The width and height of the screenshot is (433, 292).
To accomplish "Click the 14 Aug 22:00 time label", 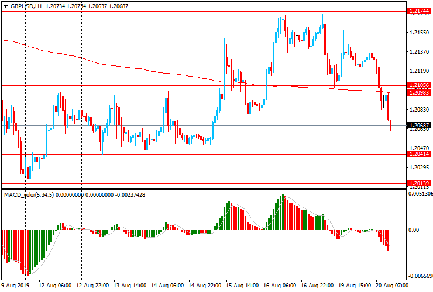I will [x=205, y=286].
